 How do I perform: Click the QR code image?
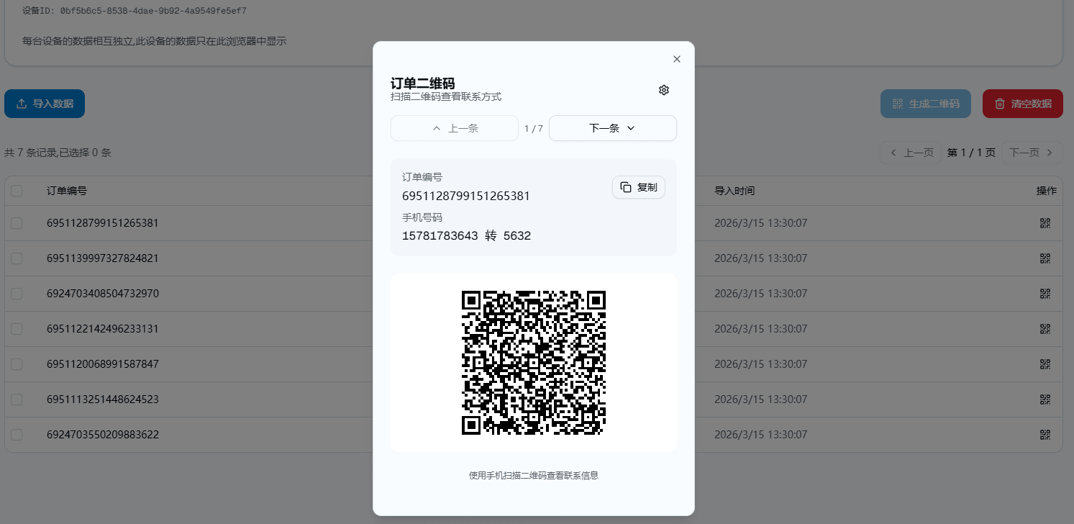pyautogui.click(x=534, y=363)
